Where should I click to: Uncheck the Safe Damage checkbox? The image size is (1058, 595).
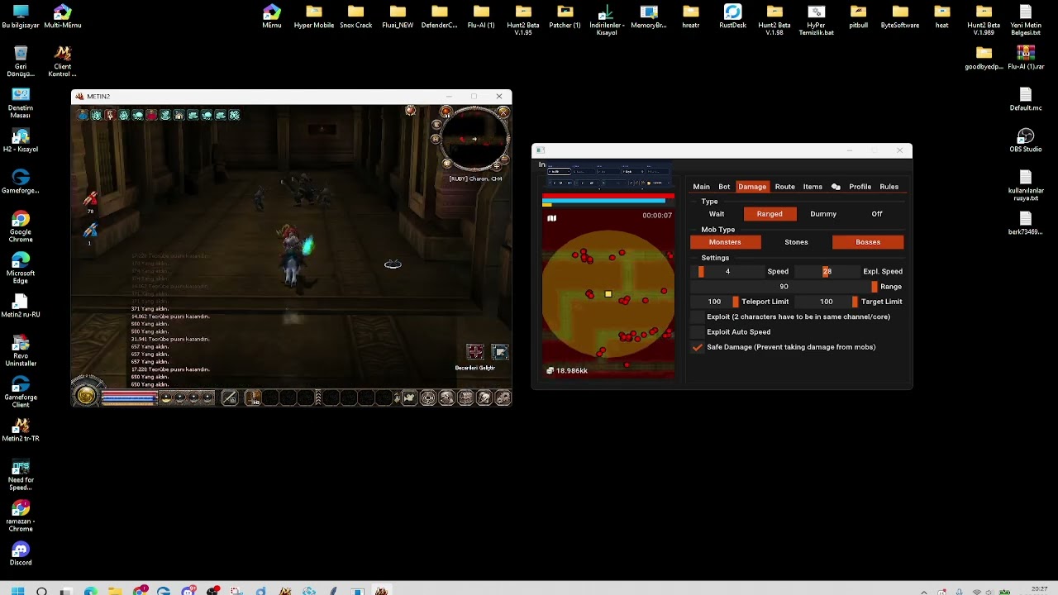698,347
